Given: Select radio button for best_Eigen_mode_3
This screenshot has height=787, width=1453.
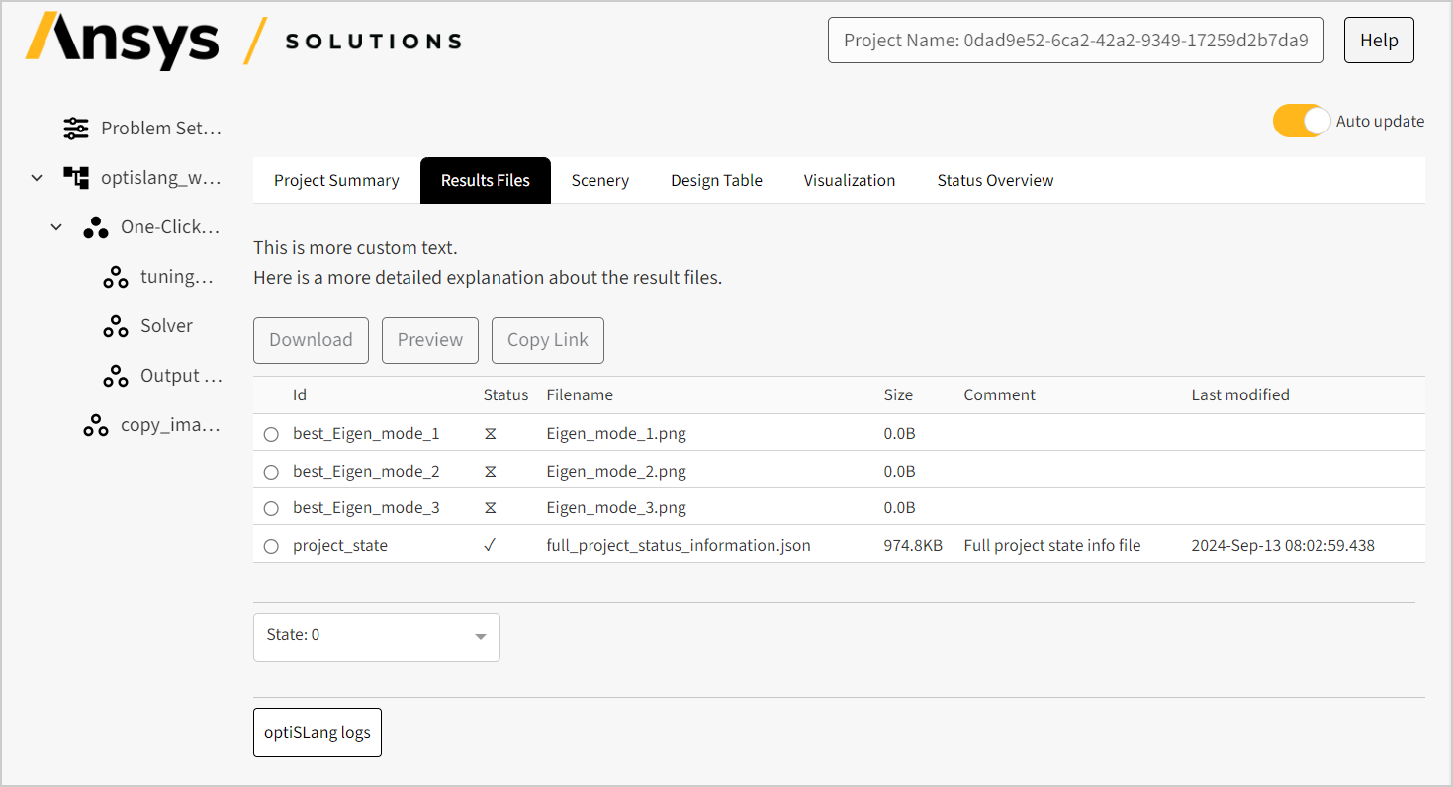Looking at the screenshot, I should tap(271, 509).
